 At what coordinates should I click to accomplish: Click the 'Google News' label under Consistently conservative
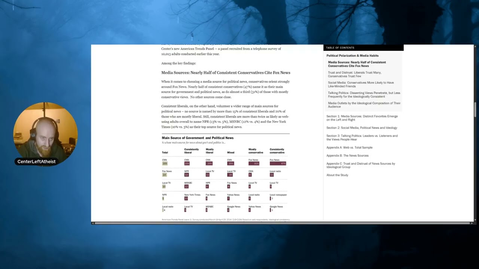(276, 207)
